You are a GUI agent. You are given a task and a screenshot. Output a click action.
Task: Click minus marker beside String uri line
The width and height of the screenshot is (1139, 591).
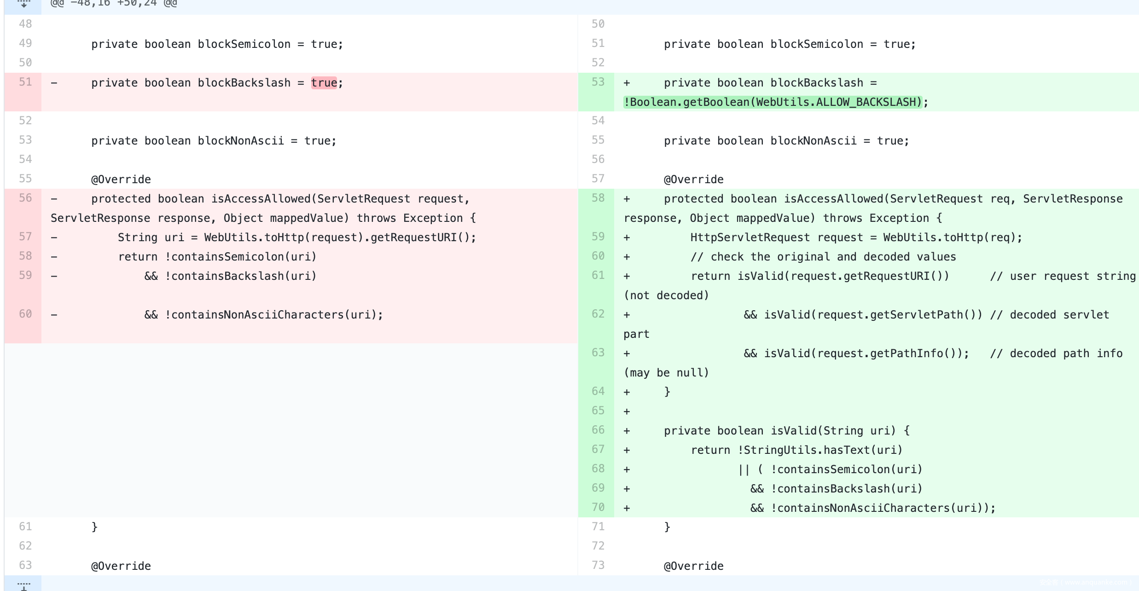tap(54, 238)
